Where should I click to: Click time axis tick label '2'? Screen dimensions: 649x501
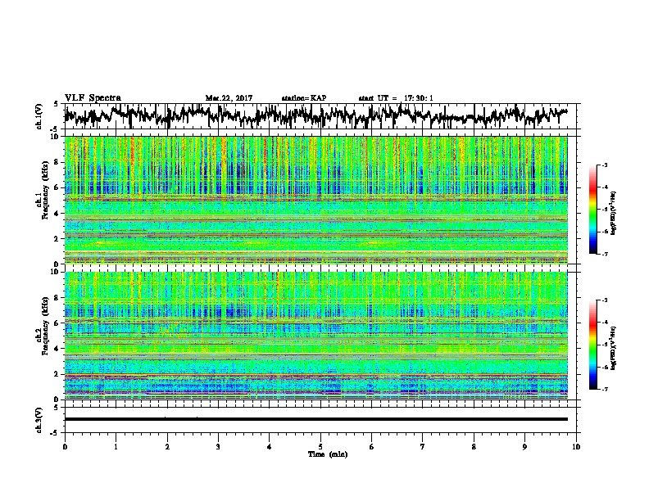167,447
